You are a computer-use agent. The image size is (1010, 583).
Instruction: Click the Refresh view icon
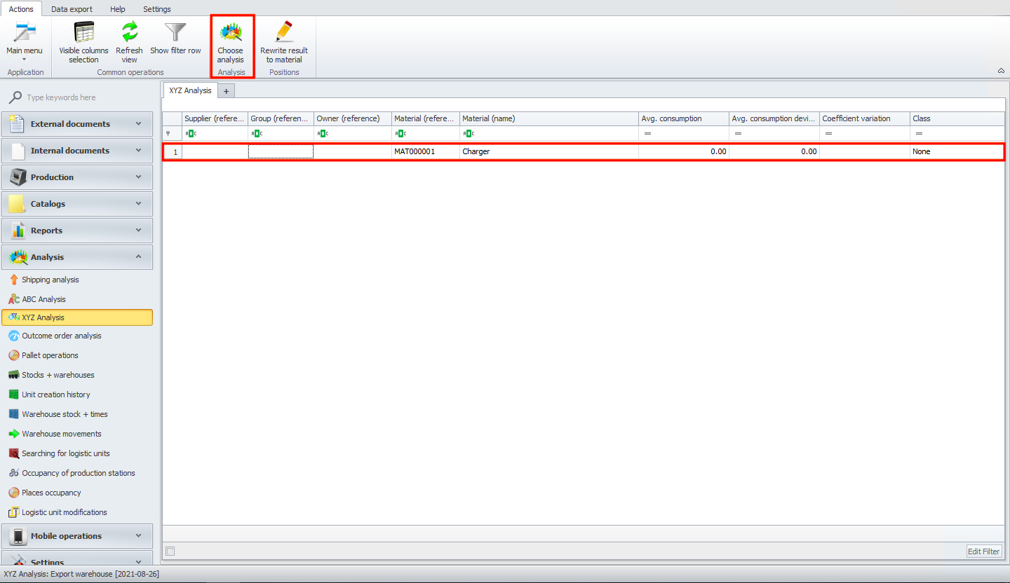point(129,42)
